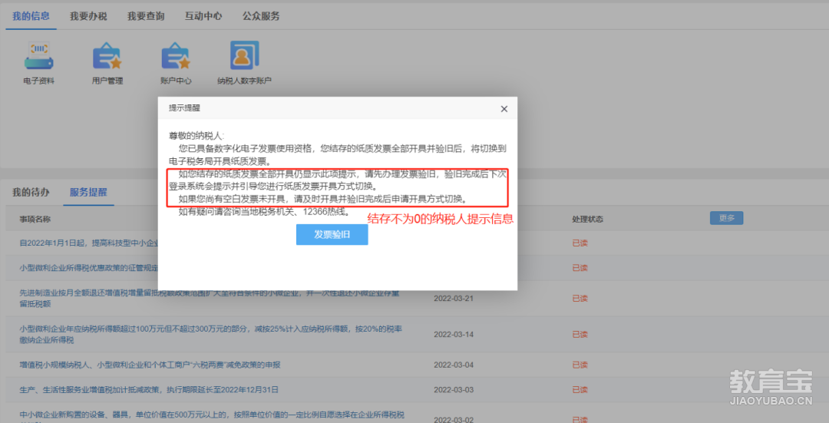Image resolution: width=829 pixels, height=423 pixels.
Task: Close the 提示提醒 dialog
Action: (x=504, y=109)
